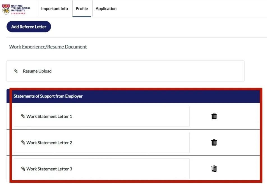Click paperclip icon of Work Statement Letter 1
The image size is (267, 188).
[x=23, y=116]
